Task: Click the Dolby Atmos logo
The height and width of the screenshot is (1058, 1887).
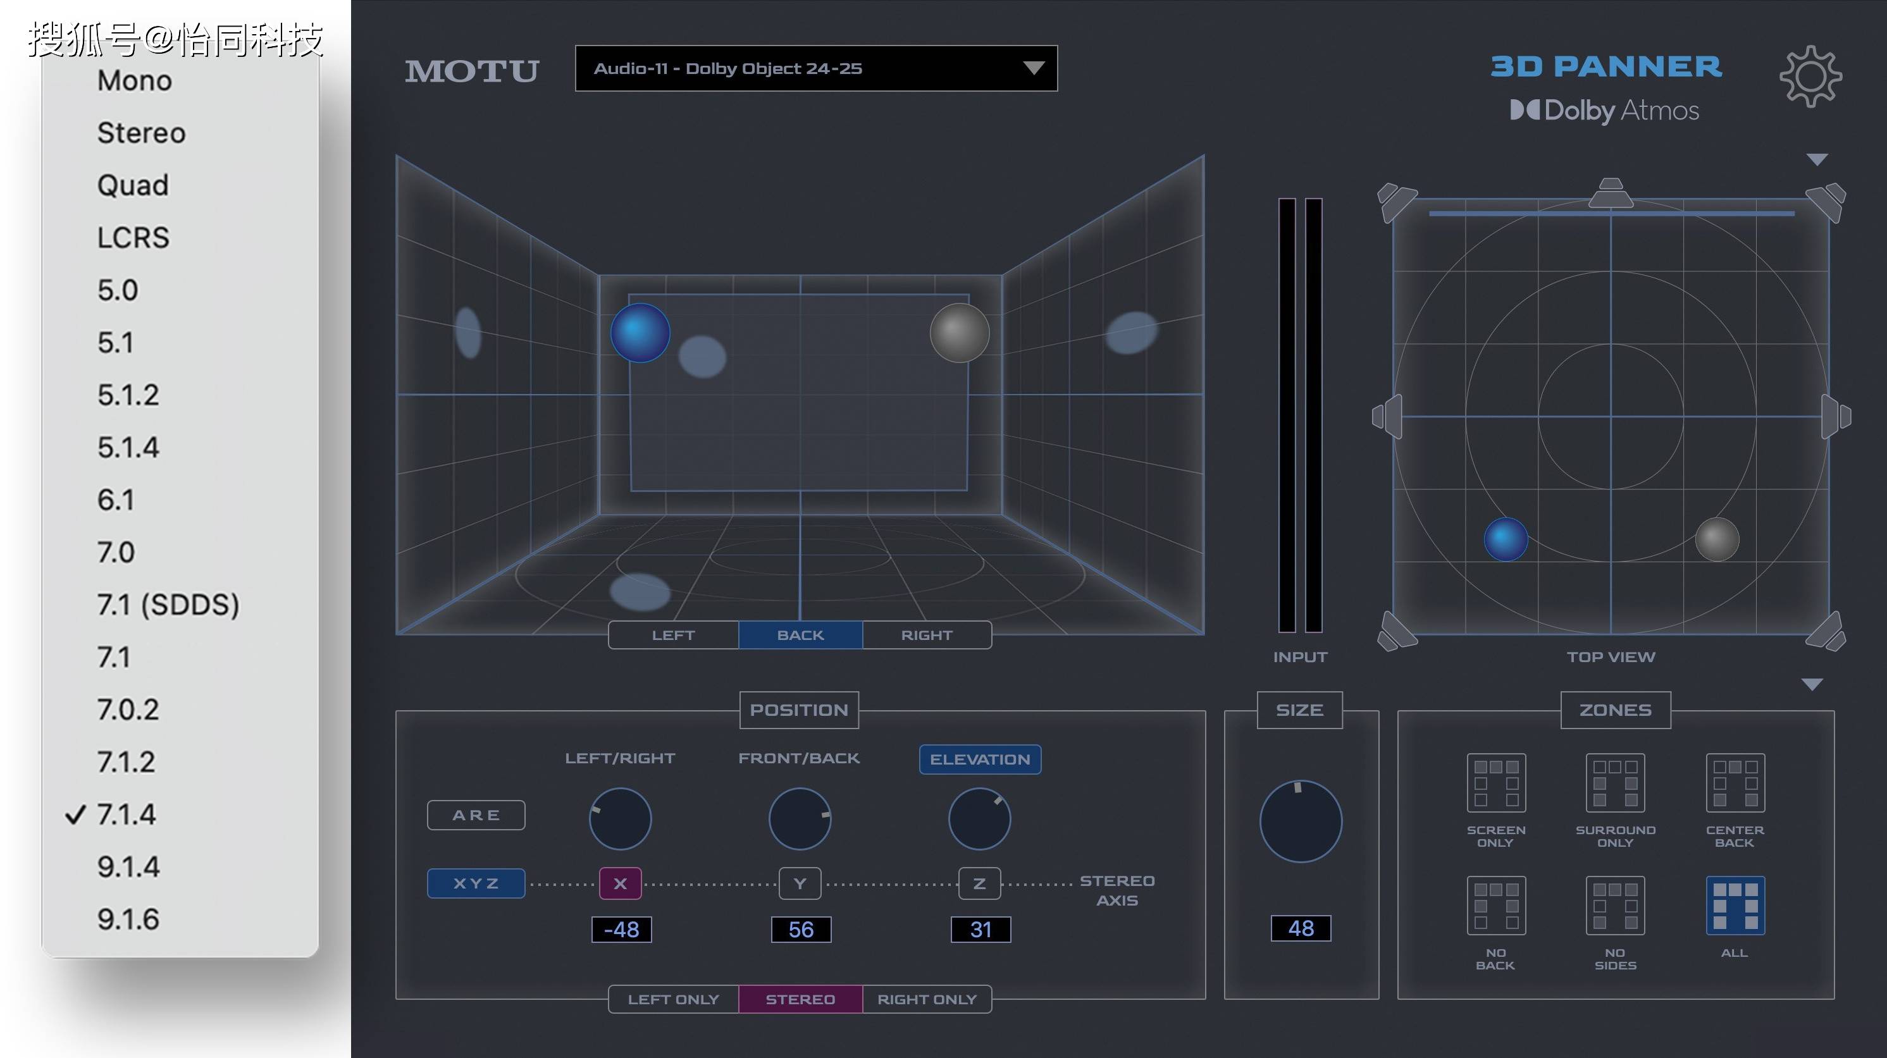Action: (x=1604, y=111)
